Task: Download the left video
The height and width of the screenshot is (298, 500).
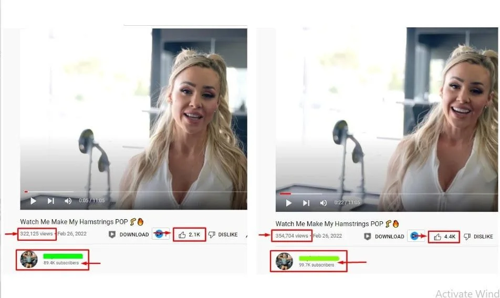Action: pyautogui.click(x=129, y=234)
